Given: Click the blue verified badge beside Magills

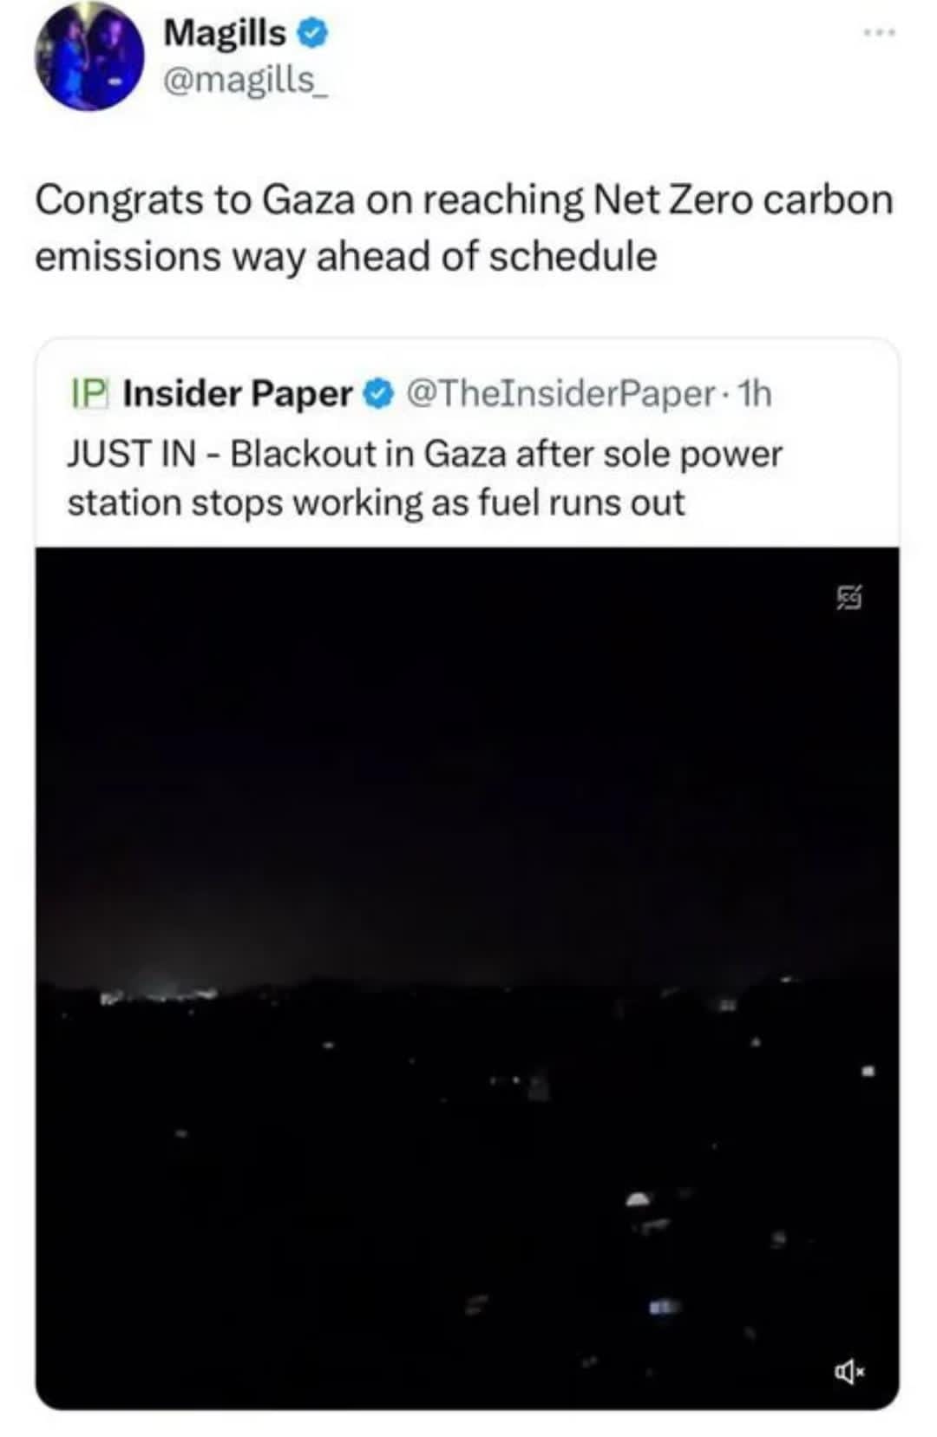Looking at the screenshot, I should tap(312, 34).
